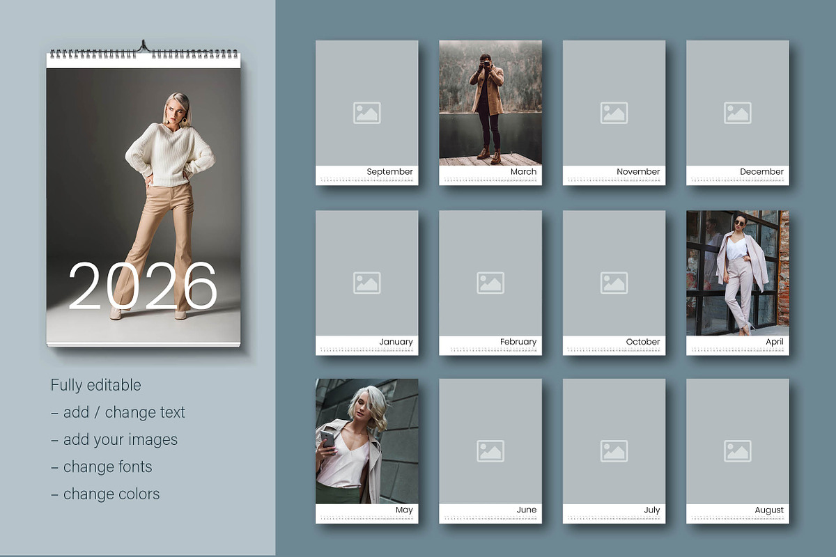Click the change colors bullet text
This screenshot has width=836, height=557.
106,494
